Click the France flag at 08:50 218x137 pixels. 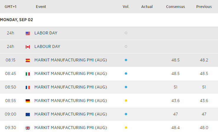point(28,87)
